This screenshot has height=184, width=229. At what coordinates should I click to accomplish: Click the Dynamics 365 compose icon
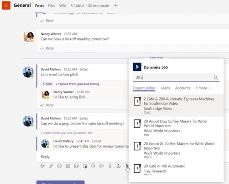pyautogui.click(x=127, y=166)
